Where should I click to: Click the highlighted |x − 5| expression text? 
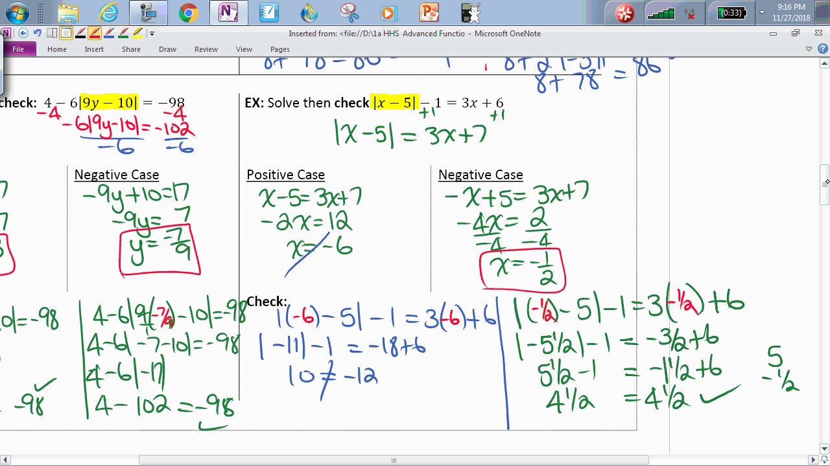(x=394, y=102)
